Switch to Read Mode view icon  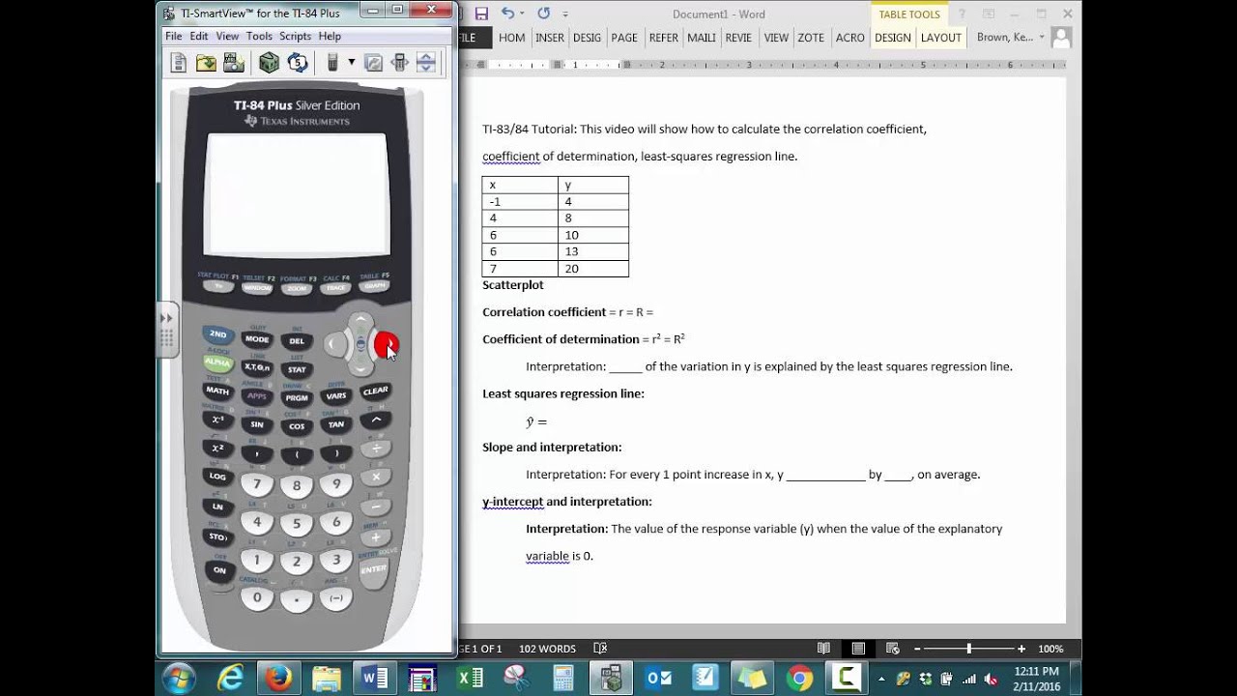[x=823, y=649]
